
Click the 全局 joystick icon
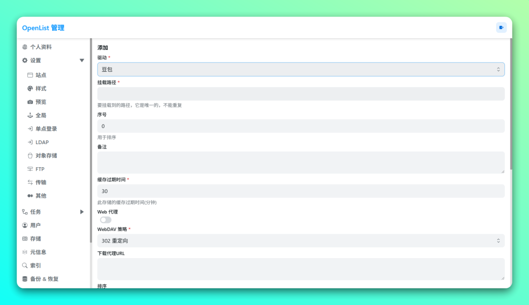(x=30, y=115)
